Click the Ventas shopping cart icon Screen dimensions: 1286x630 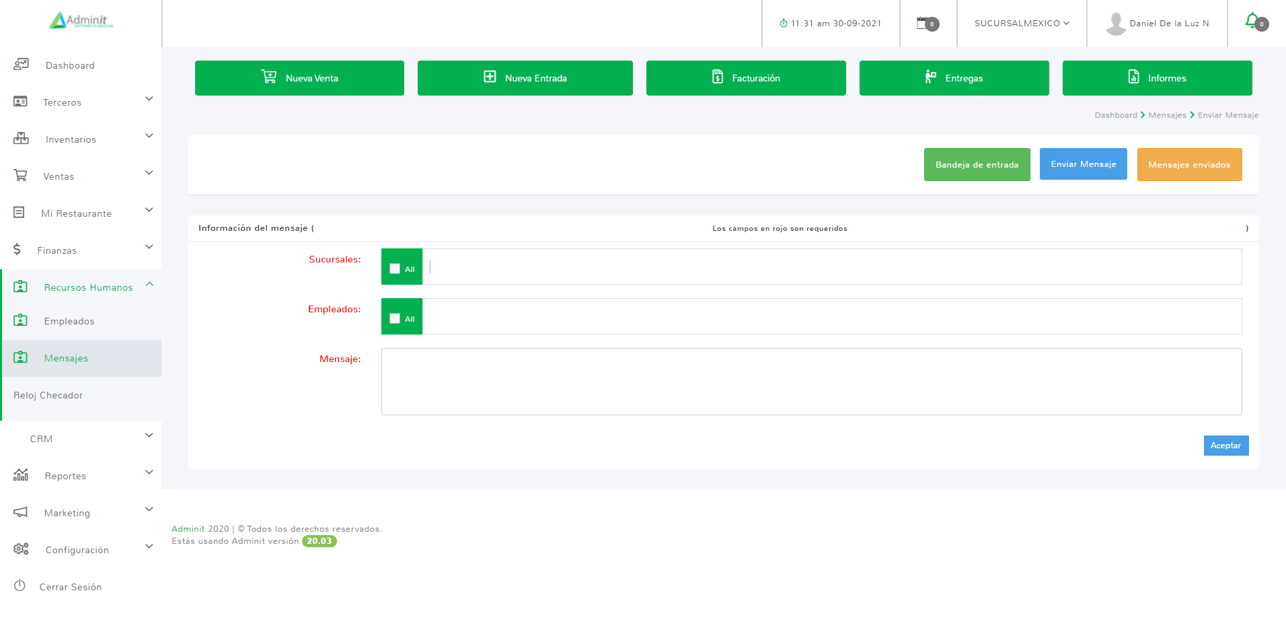click(21, 176)
